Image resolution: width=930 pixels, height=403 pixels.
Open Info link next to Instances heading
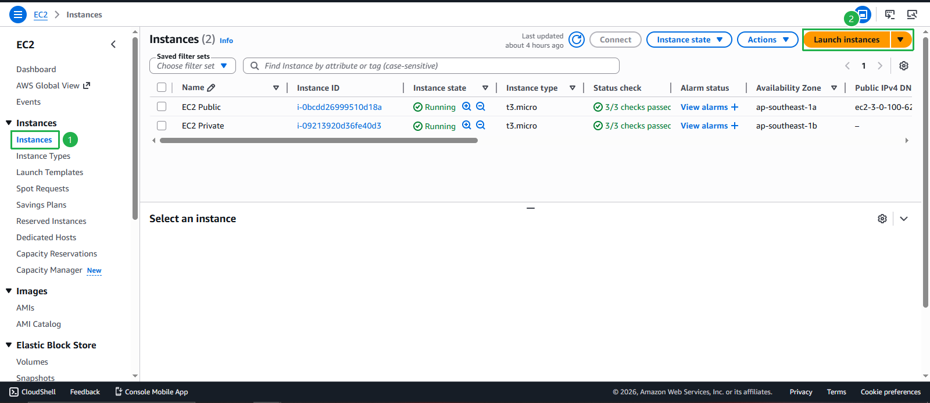(x=226, y=41)
